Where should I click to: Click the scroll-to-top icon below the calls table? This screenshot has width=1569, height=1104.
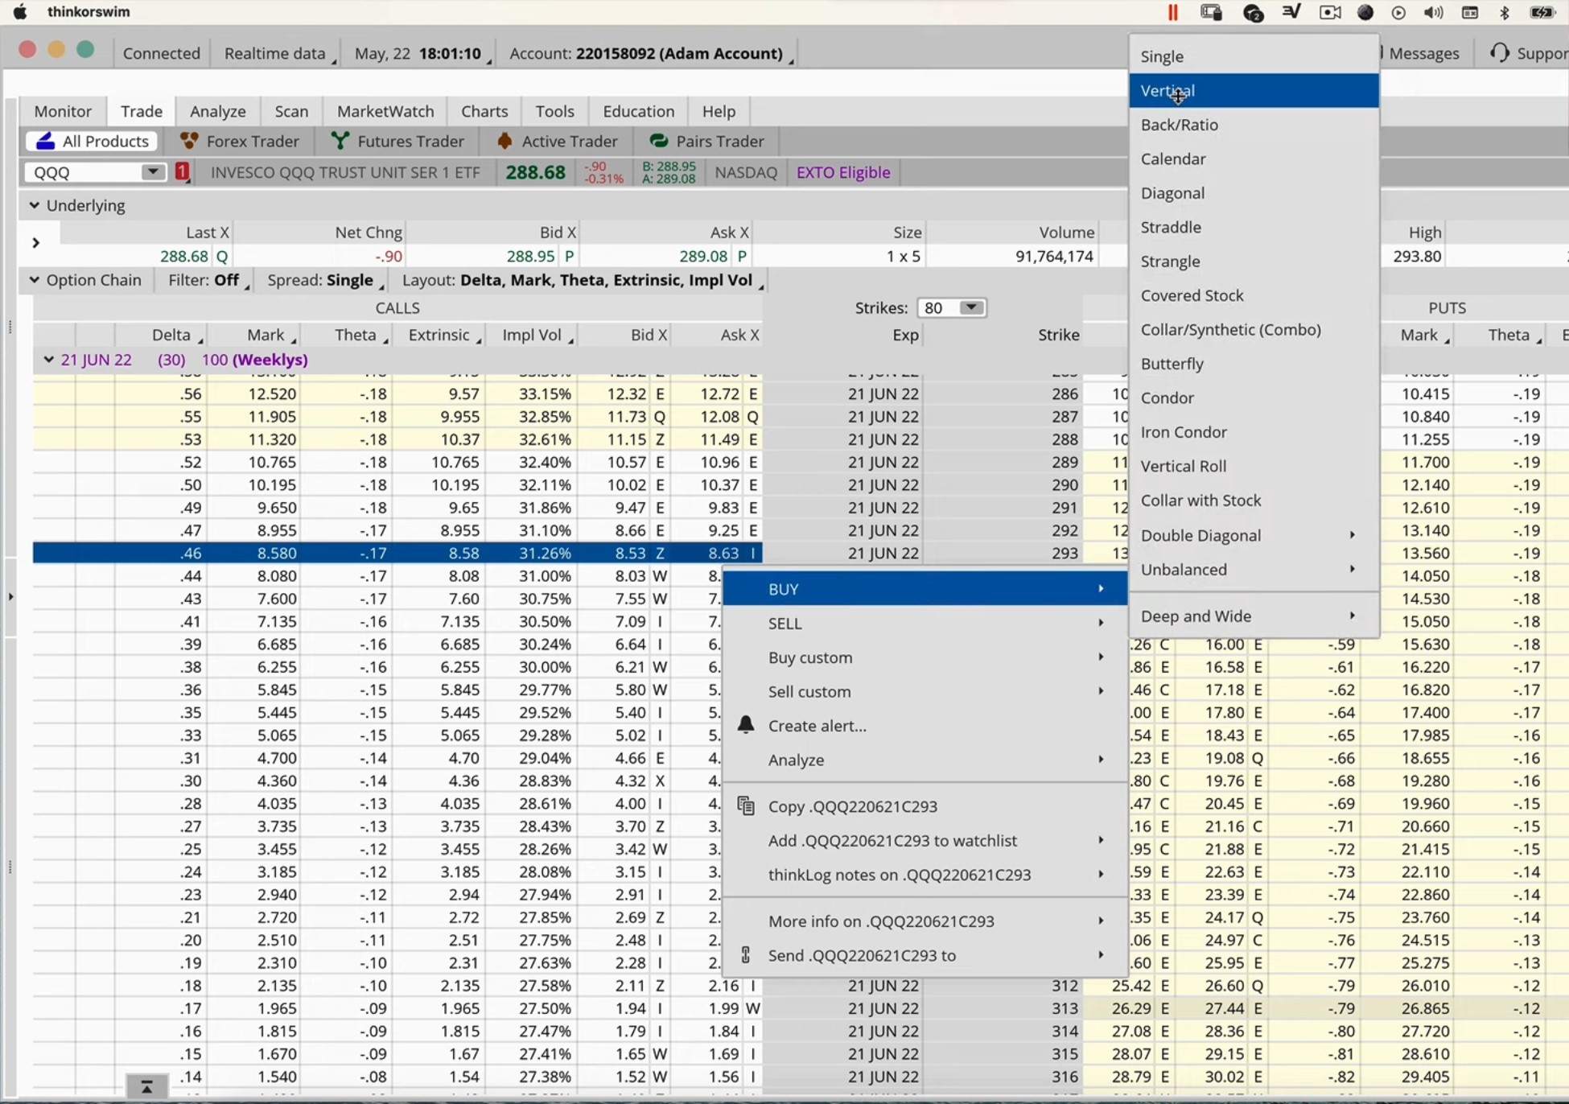point(146,1087)
